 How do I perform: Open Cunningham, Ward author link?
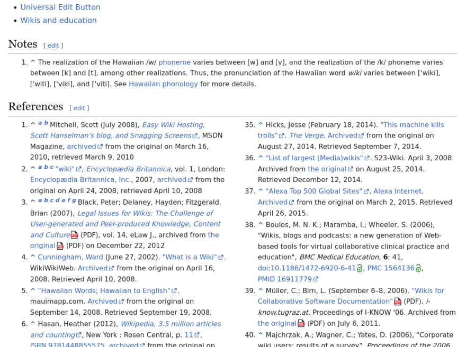coord(70,257)
